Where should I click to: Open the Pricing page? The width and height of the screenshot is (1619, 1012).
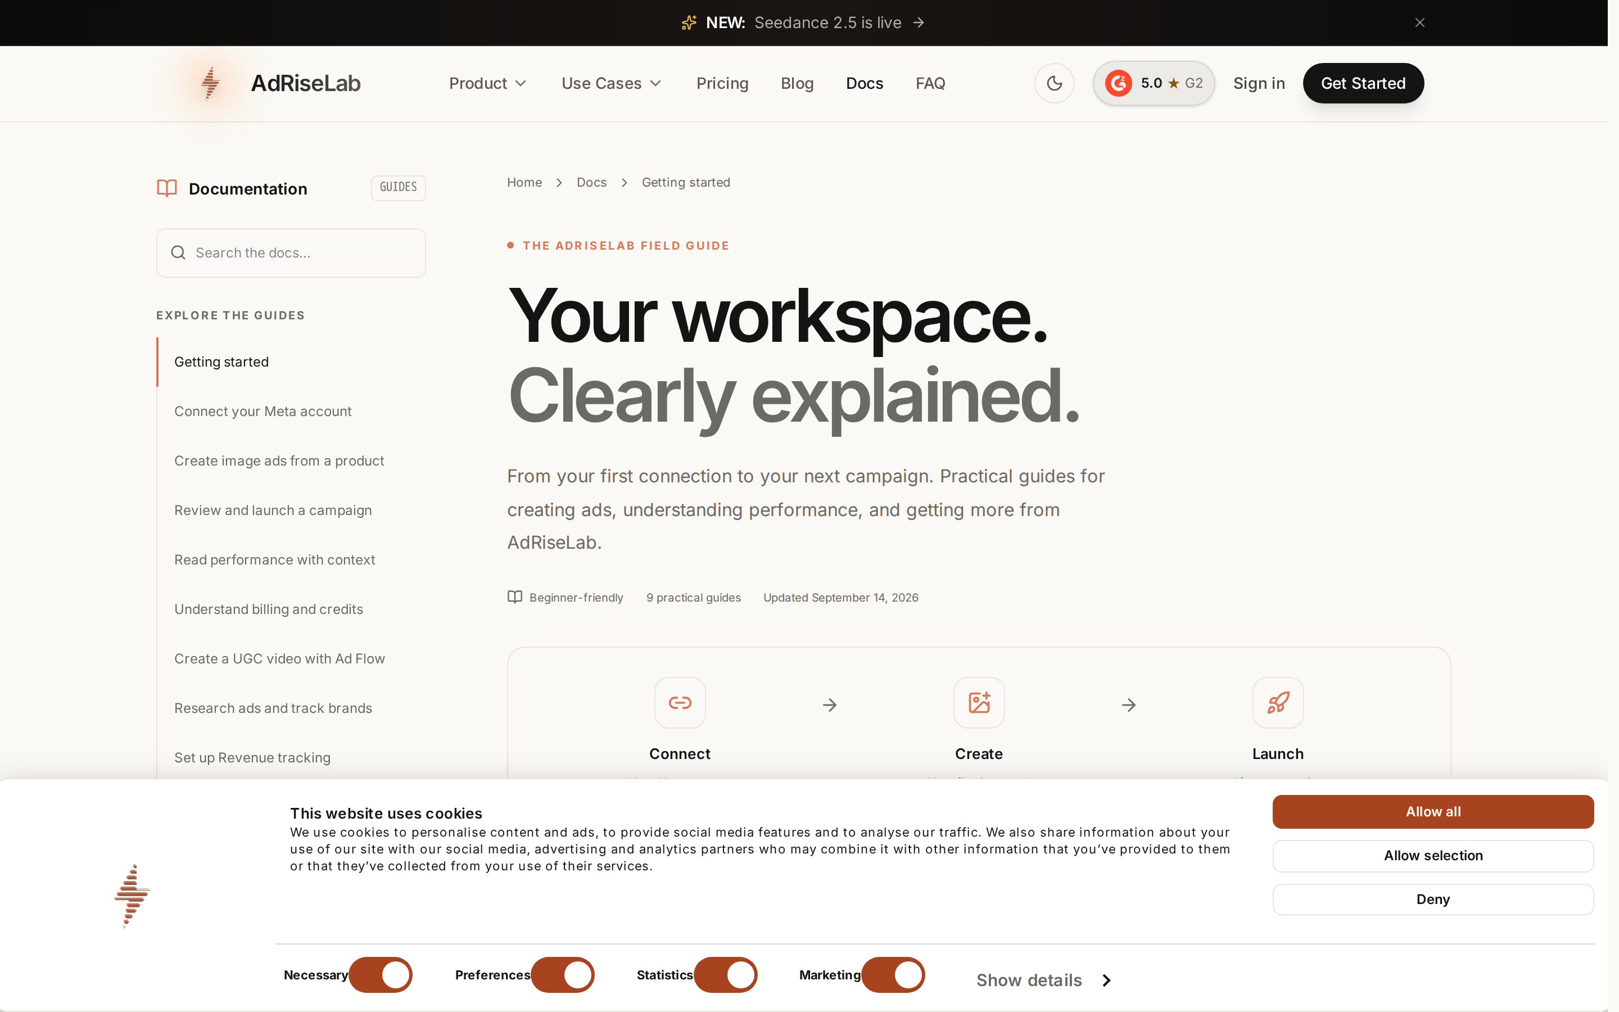(x=722, y=83)
